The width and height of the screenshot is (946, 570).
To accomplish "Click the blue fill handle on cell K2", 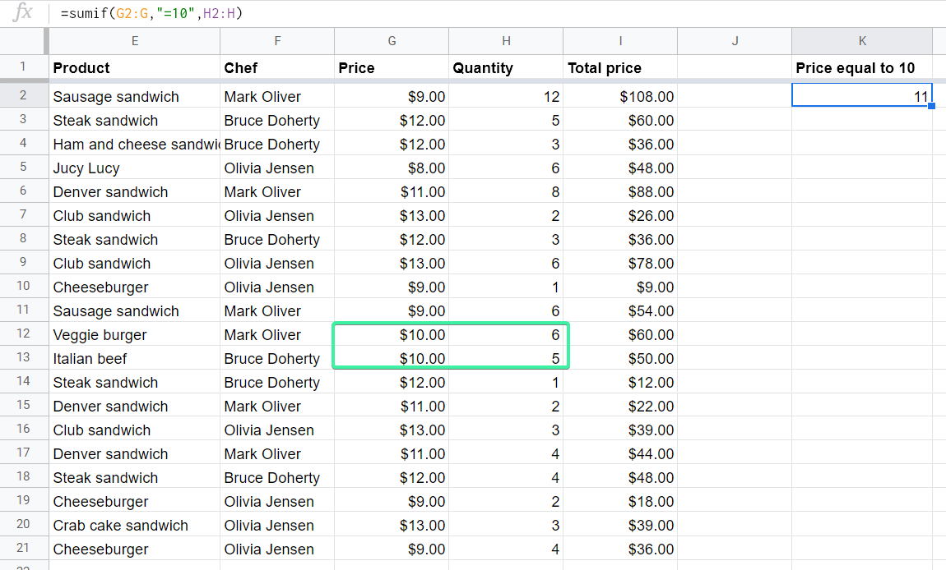I will point(930,107).
